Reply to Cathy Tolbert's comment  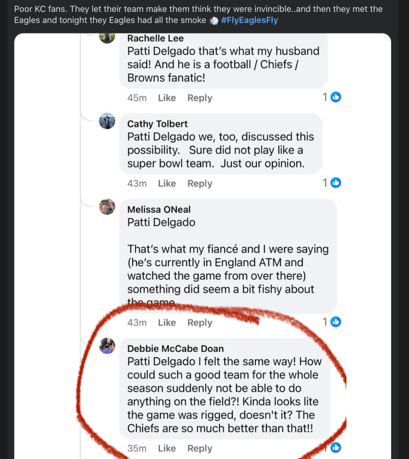click(x=200, y=184)
